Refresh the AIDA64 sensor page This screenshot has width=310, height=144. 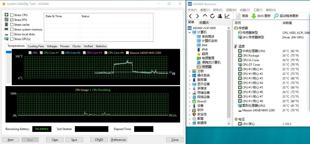[x=212, y=16]
